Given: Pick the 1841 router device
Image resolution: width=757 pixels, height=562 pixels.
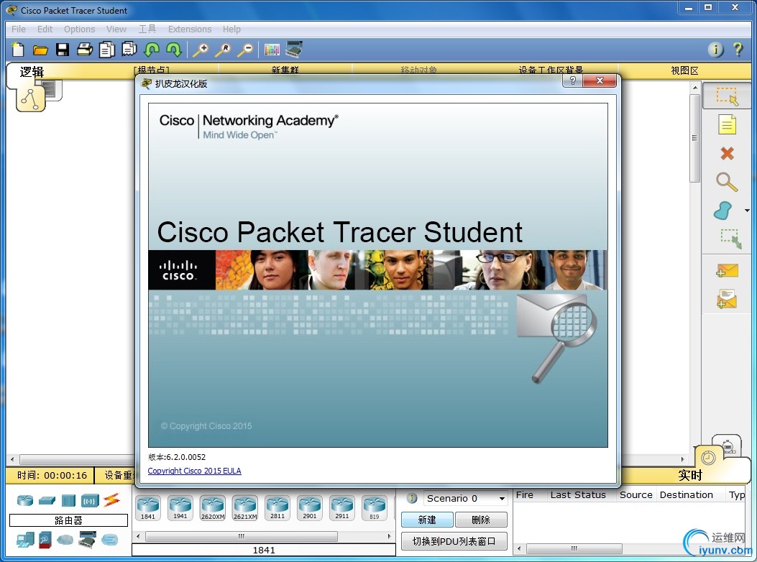Looking at the screenshot, I should (x=148, y=508).
